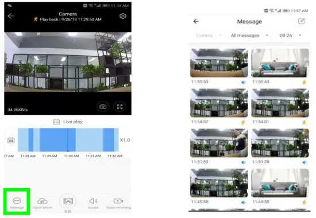Expand the 09-26 date dropdown

pyautogui.click(x=290, y=36)
